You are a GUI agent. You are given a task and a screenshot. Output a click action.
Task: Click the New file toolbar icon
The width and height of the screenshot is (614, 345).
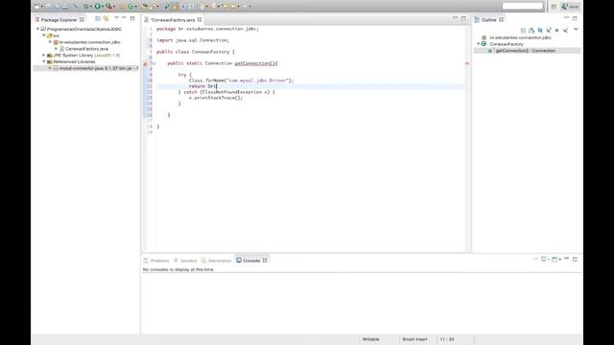[x=36, y=7]
